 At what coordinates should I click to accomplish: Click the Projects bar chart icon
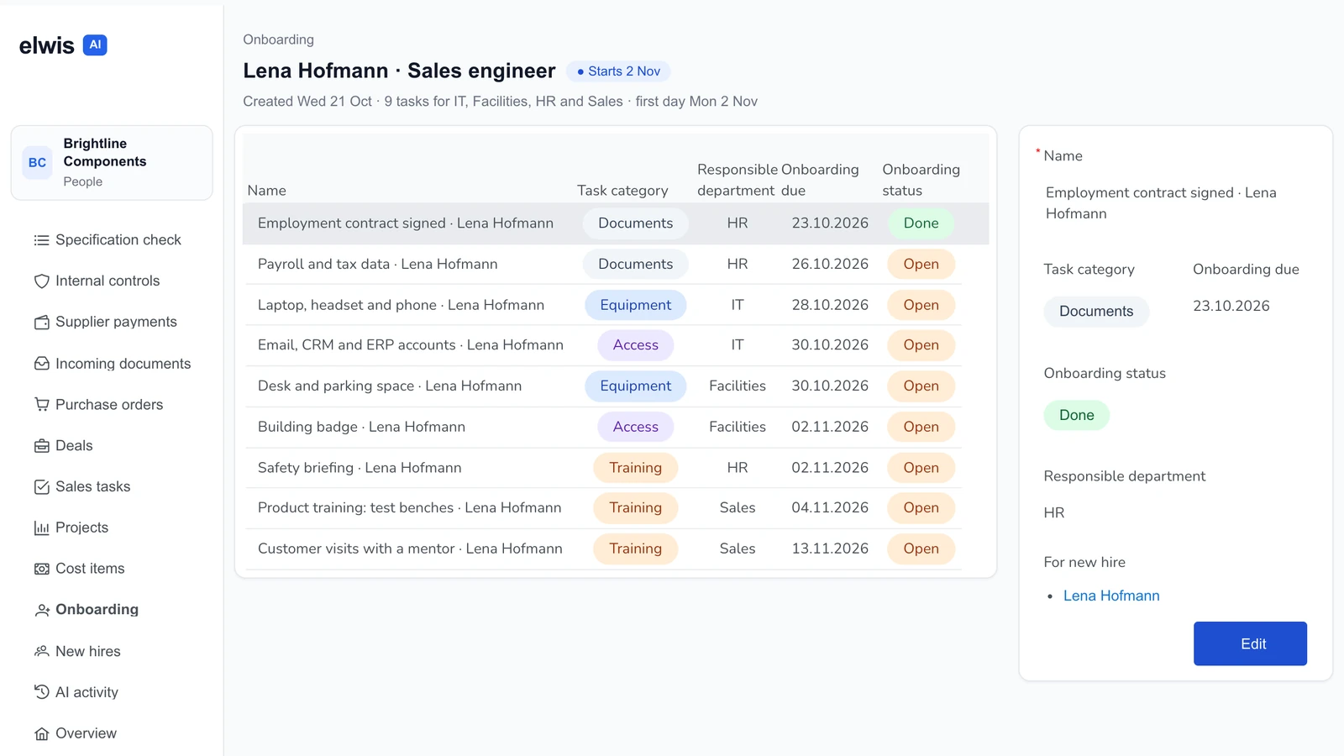[x=41, y=528]
